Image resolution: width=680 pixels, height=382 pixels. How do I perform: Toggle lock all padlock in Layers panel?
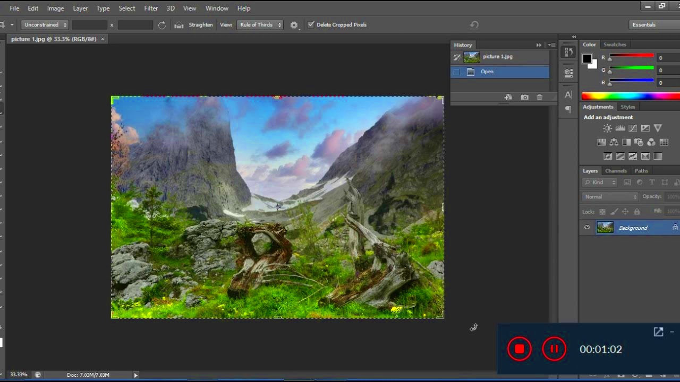(x=637, y=212)
